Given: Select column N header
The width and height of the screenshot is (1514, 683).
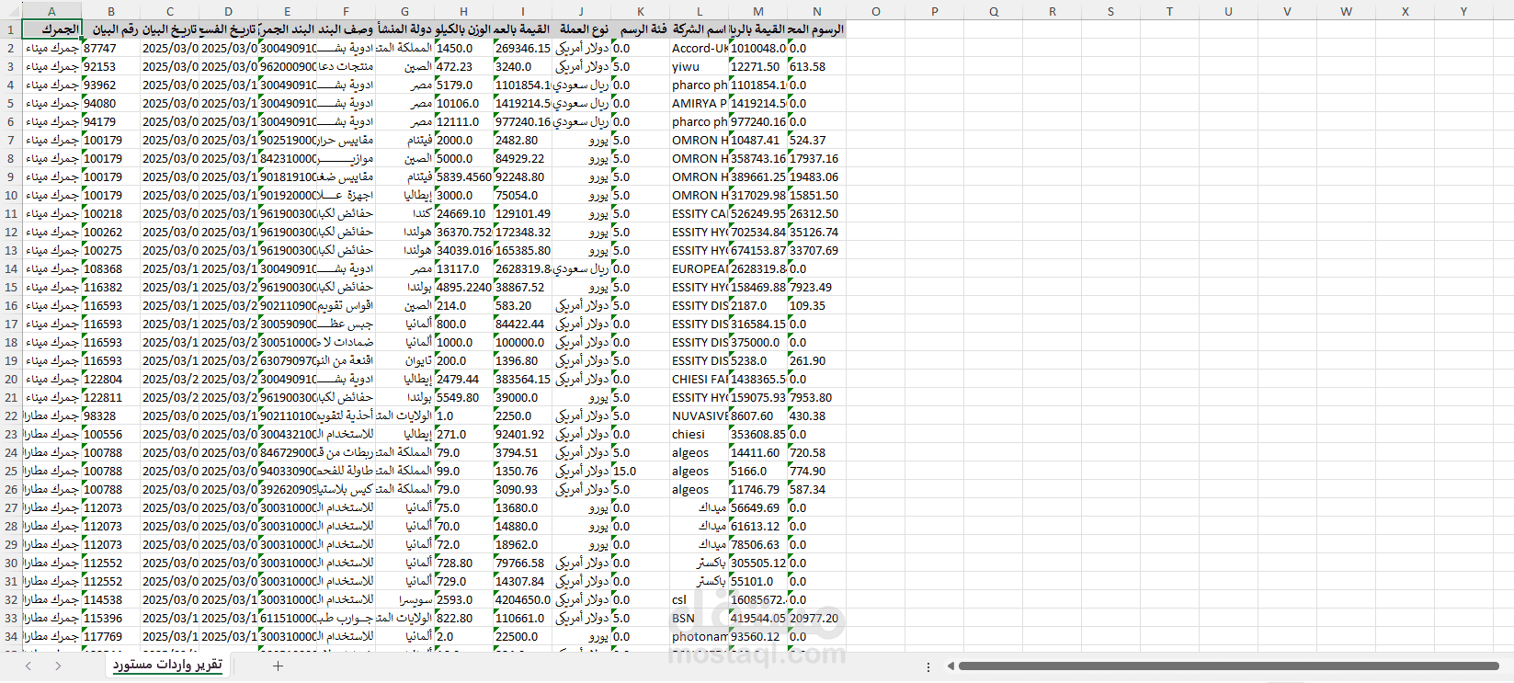Looking at the screenshot, I should coord(816,11).
